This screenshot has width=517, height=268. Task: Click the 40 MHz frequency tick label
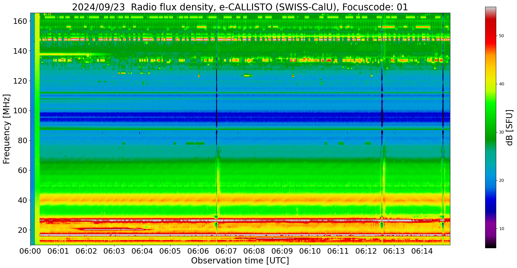(22, 200)
